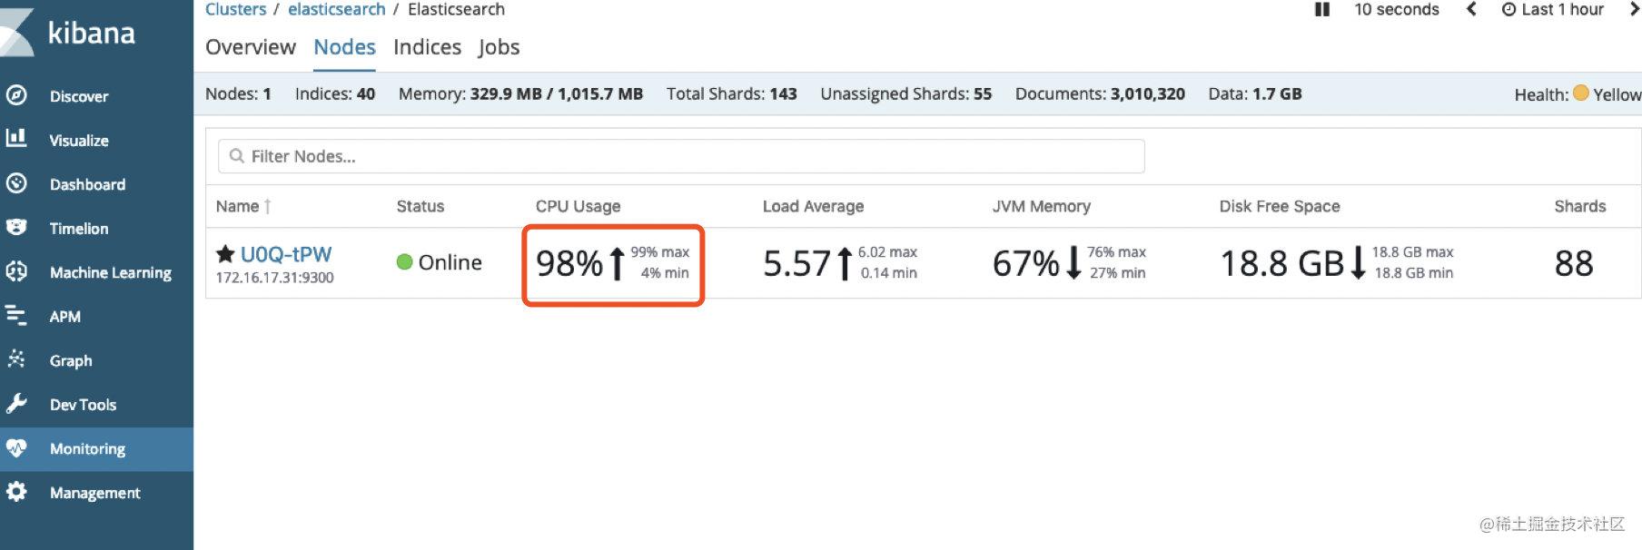Open Dev Tools from the sidebar
Viewport: 1642px width, 550px height.
(x=83, y=405)
